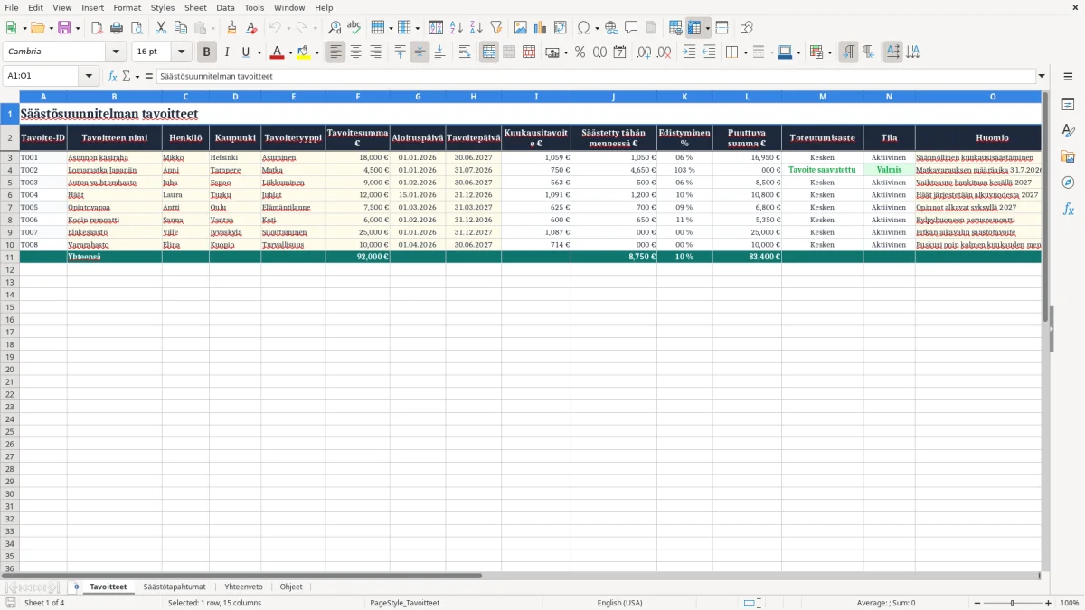Click the AutoFilter funnel icon
Image resolution: width=1085 pixels, height=610 pixels.
pos(496,28)
